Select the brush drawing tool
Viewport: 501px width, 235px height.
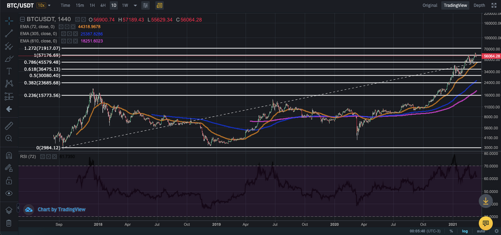[x=9, y=59]
